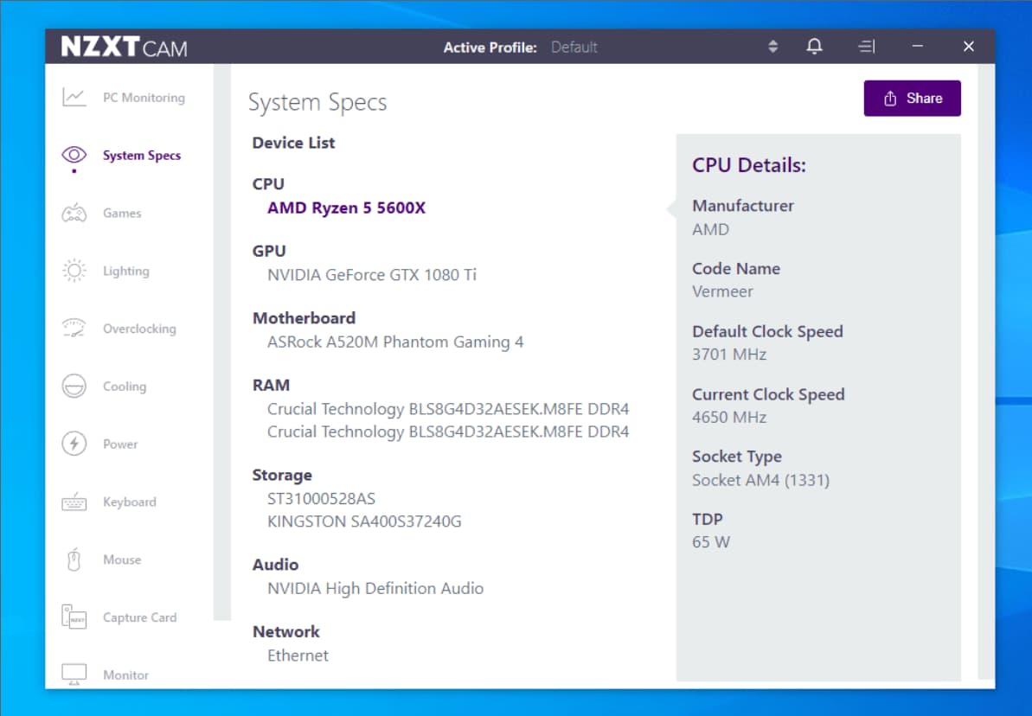
Task: Minimize the NZXT CAM window
Action: [x=918, y=46]
